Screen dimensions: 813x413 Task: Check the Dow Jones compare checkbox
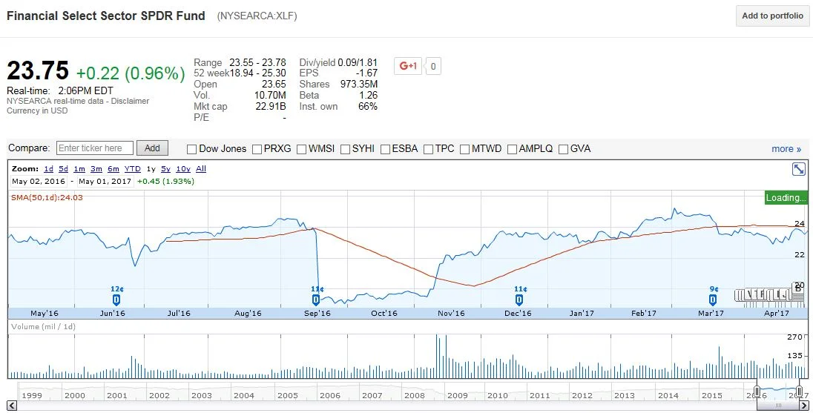pyautogui.click(x=191, y=149)
